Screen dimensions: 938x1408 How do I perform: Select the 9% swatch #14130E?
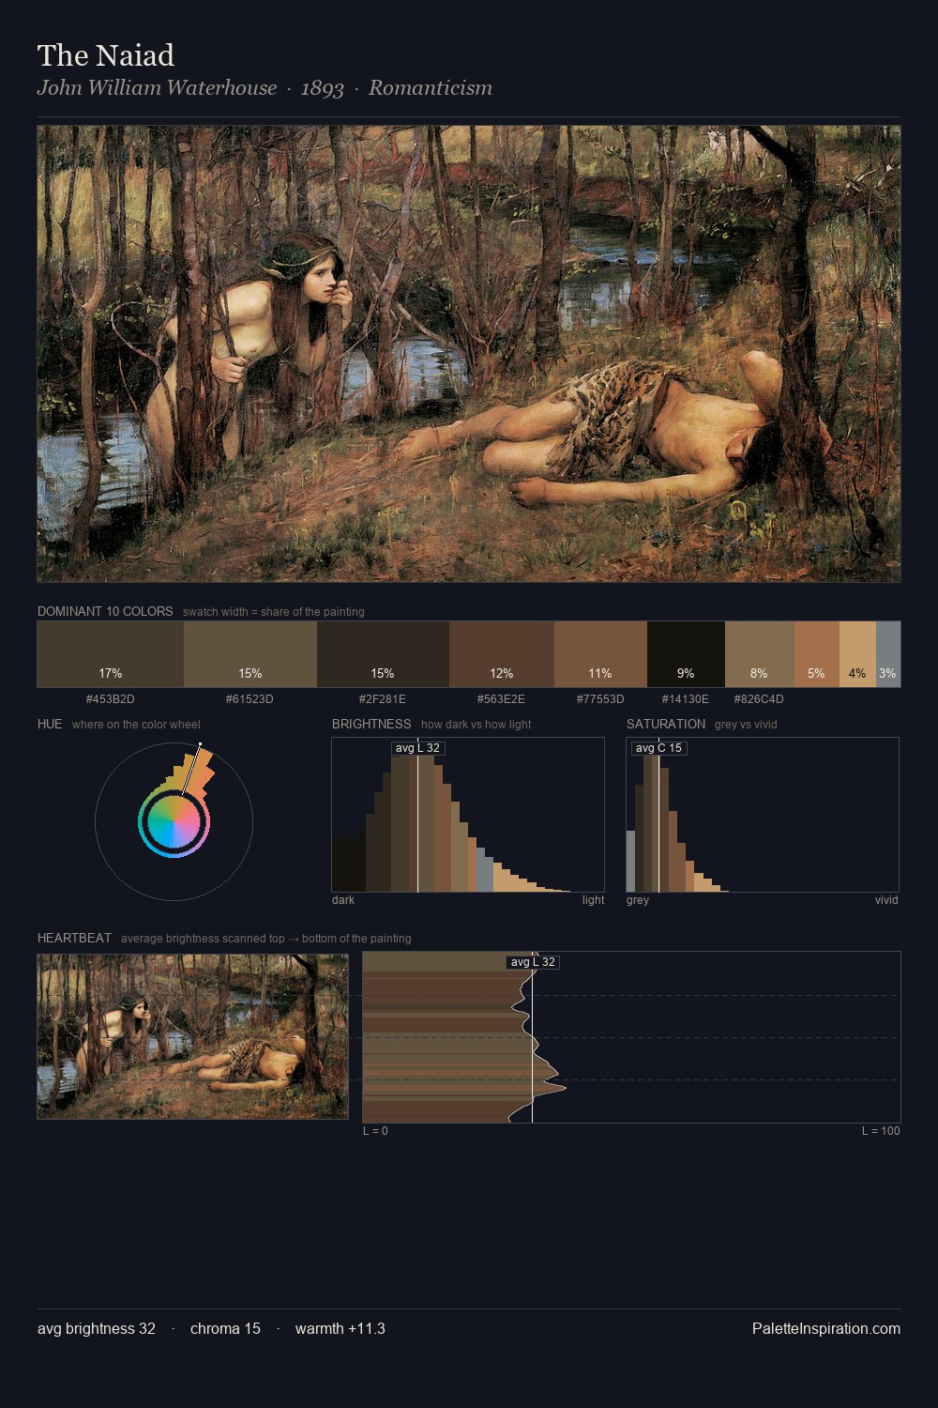[686, 654]
